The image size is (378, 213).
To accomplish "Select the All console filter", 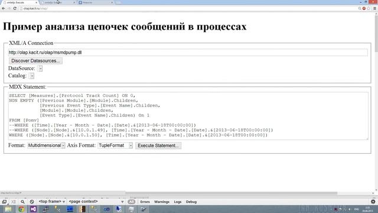I will [x=131, y=202].
